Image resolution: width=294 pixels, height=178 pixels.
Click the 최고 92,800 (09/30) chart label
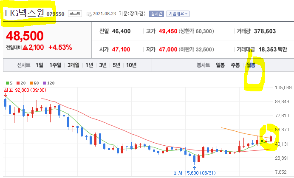tap(25, 90)
